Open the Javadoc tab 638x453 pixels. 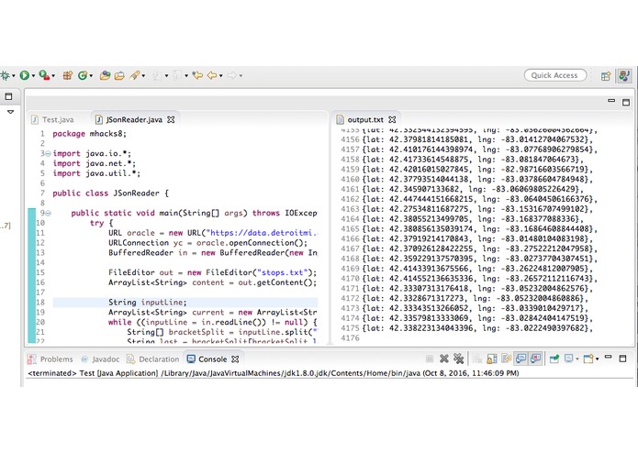100,359
